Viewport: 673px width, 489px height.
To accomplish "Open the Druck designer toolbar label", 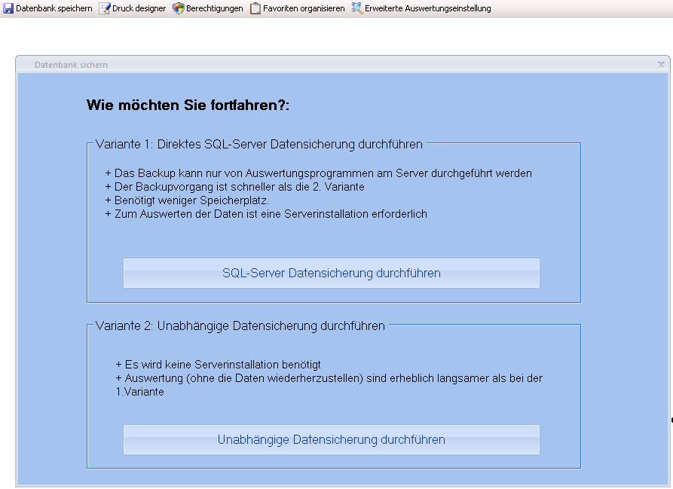I will (x=139, y=8).
